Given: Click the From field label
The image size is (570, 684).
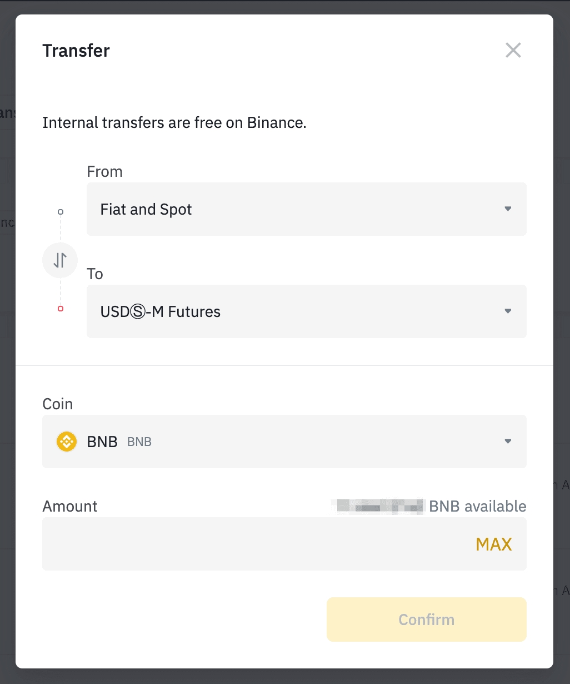Looking at the screenshot, I should 104,172.
